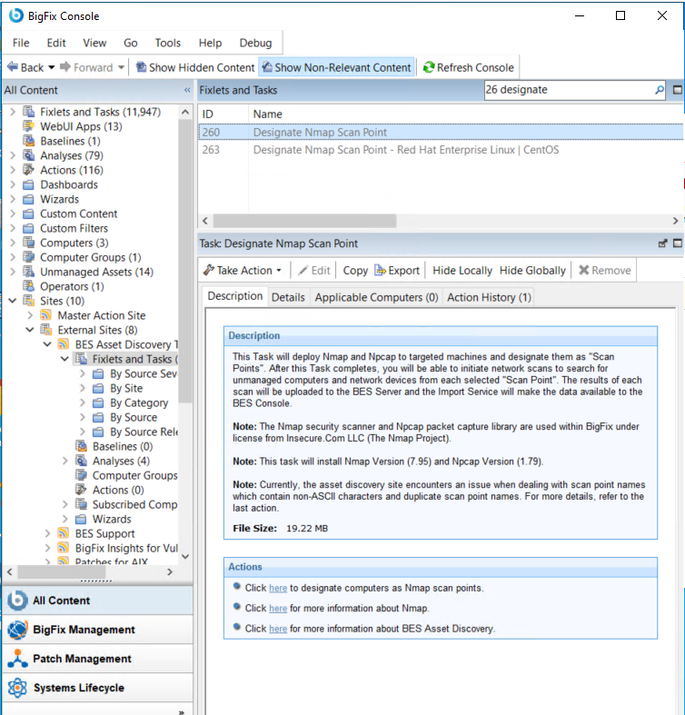
Task: Click the Computers (3) icon
Action: [x=29, y=243]
